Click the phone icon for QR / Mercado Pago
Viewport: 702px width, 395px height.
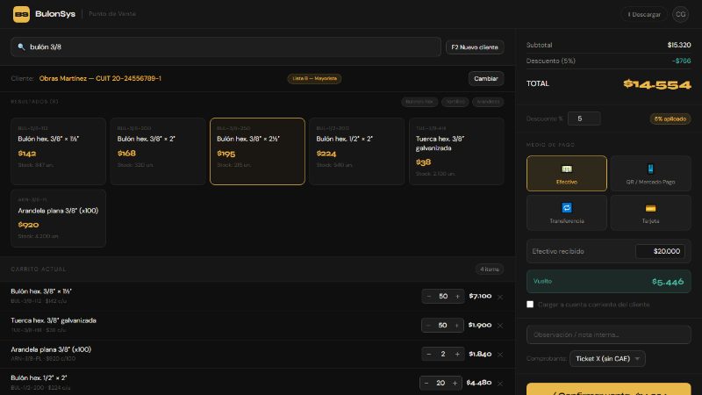tap(650, 169)
